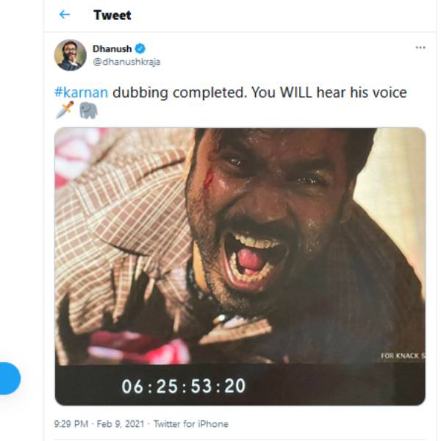Click the Dhanush display name
Viewport: 441px width, 441px height.
112,49
